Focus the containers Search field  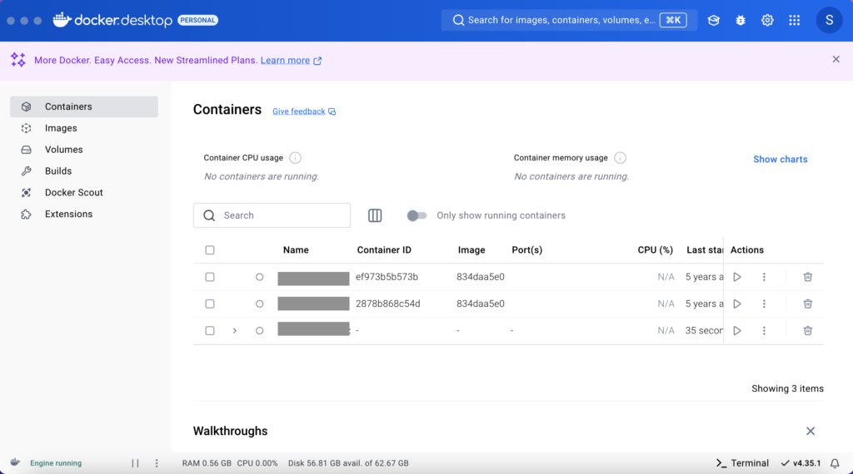272,215
